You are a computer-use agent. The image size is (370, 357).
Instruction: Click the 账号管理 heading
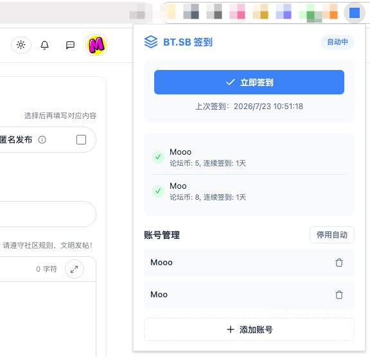point(162,235)
